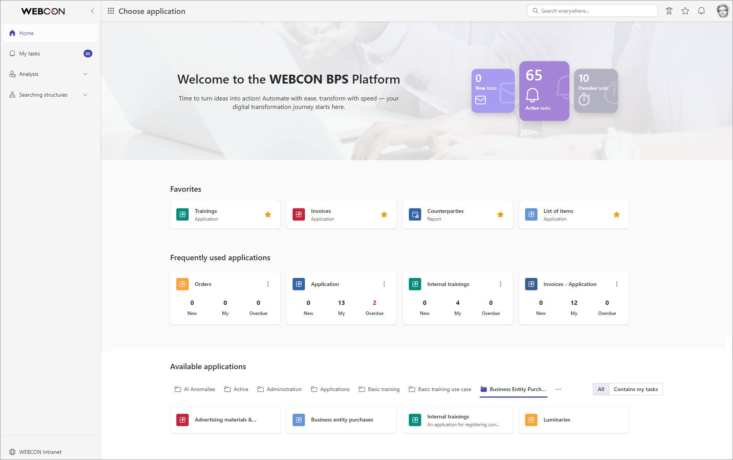Show more folder tabs with the ellipsis

(x=558, y=389)
